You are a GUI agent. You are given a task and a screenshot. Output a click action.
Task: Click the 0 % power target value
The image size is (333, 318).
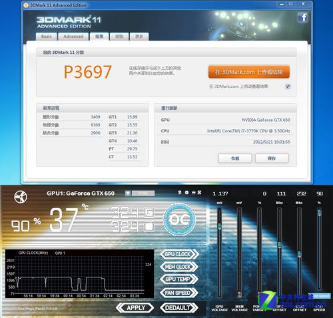tap(264, 194)
